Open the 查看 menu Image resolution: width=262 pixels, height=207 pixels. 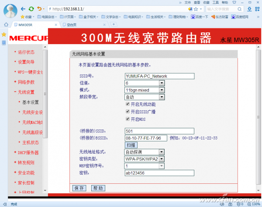tap(197, 2)
